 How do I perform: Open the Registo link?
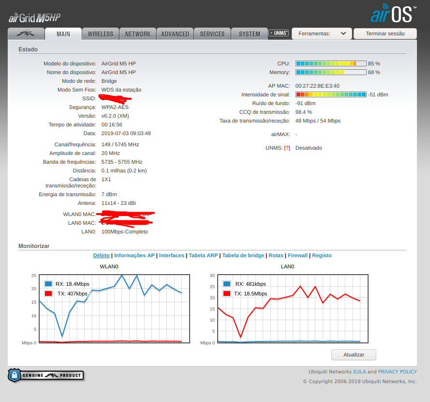coord(322,255)
